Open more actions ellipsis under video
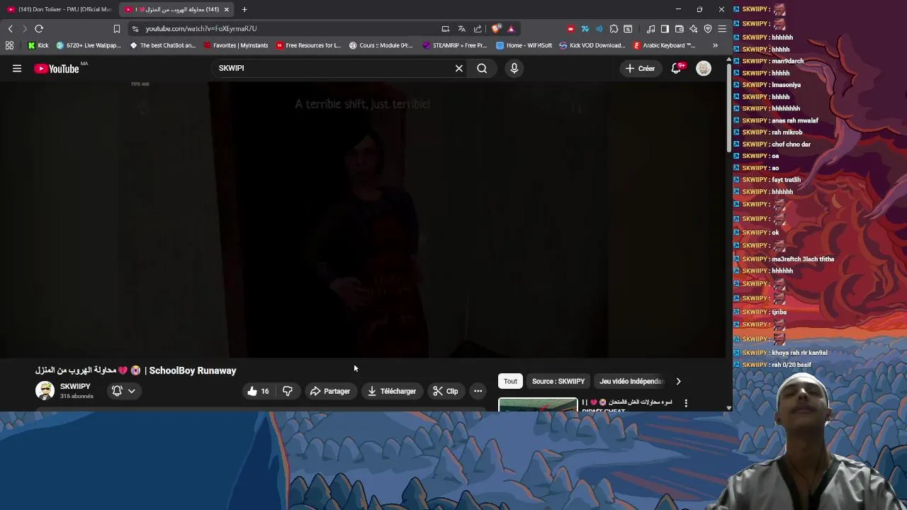This screenshot has height=510, width=907. click(x=478, y=391)
